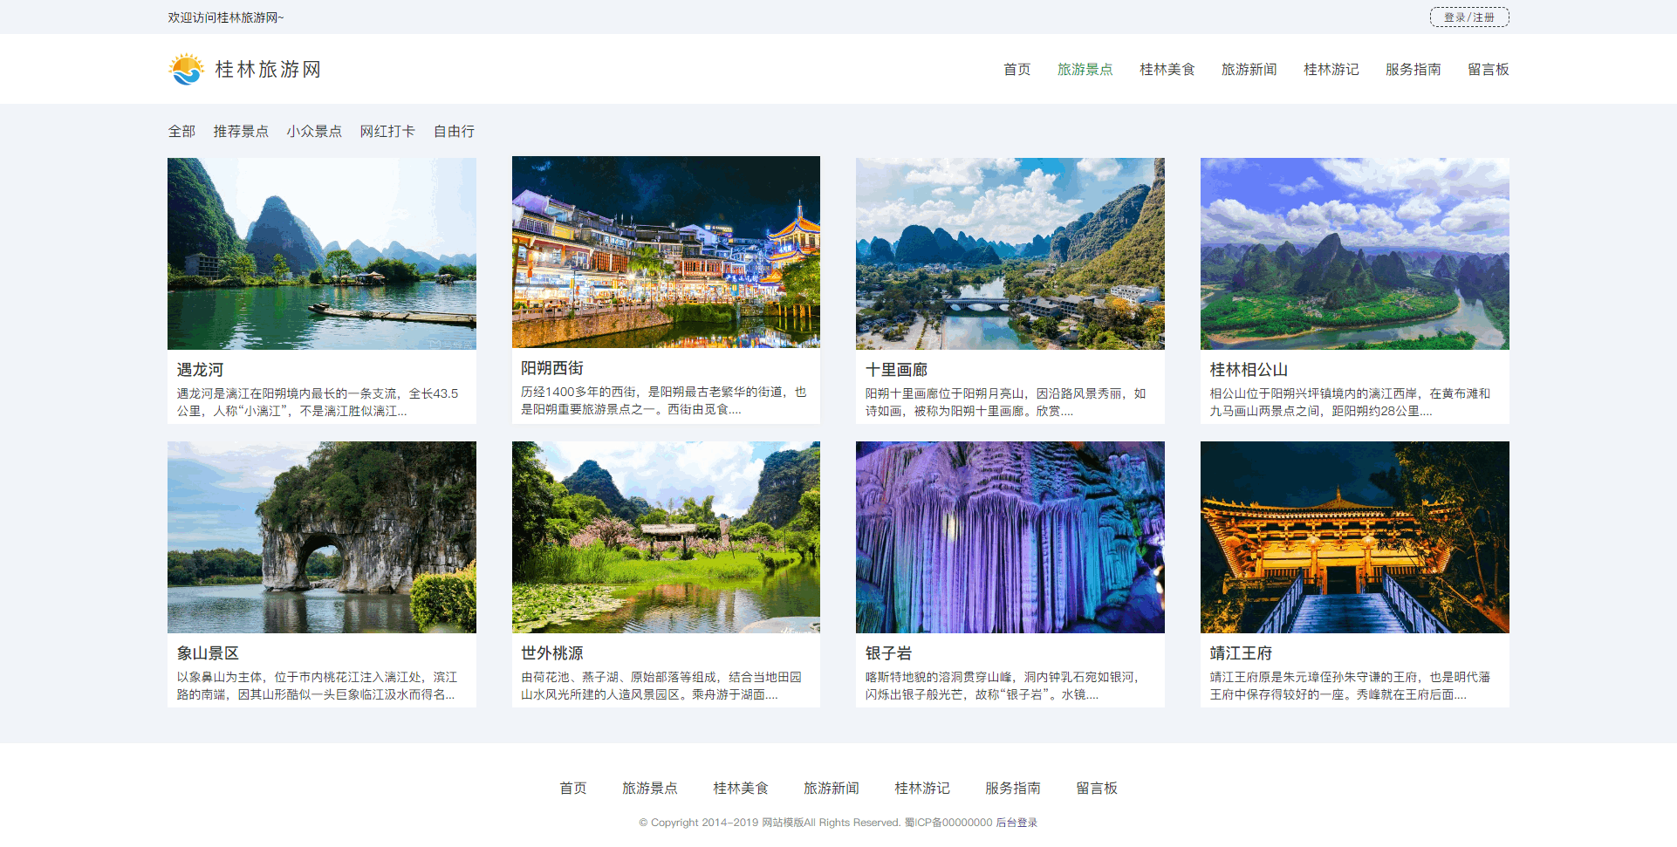Click description starting 遇龙河是漓江在阳朔境内
1677x847 pixels.
click(318, 402)
